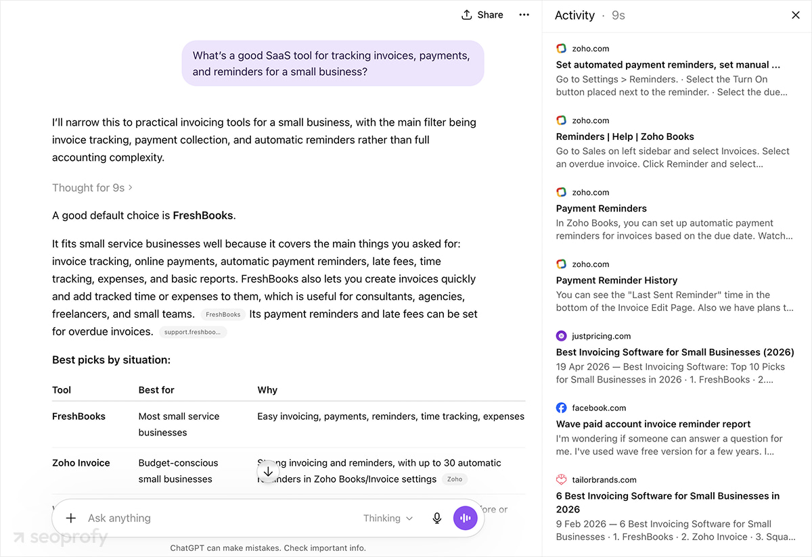Open the support.freshbooks citation chip
812x557 pixels.
pyautogui.click(x=193, y=332)
